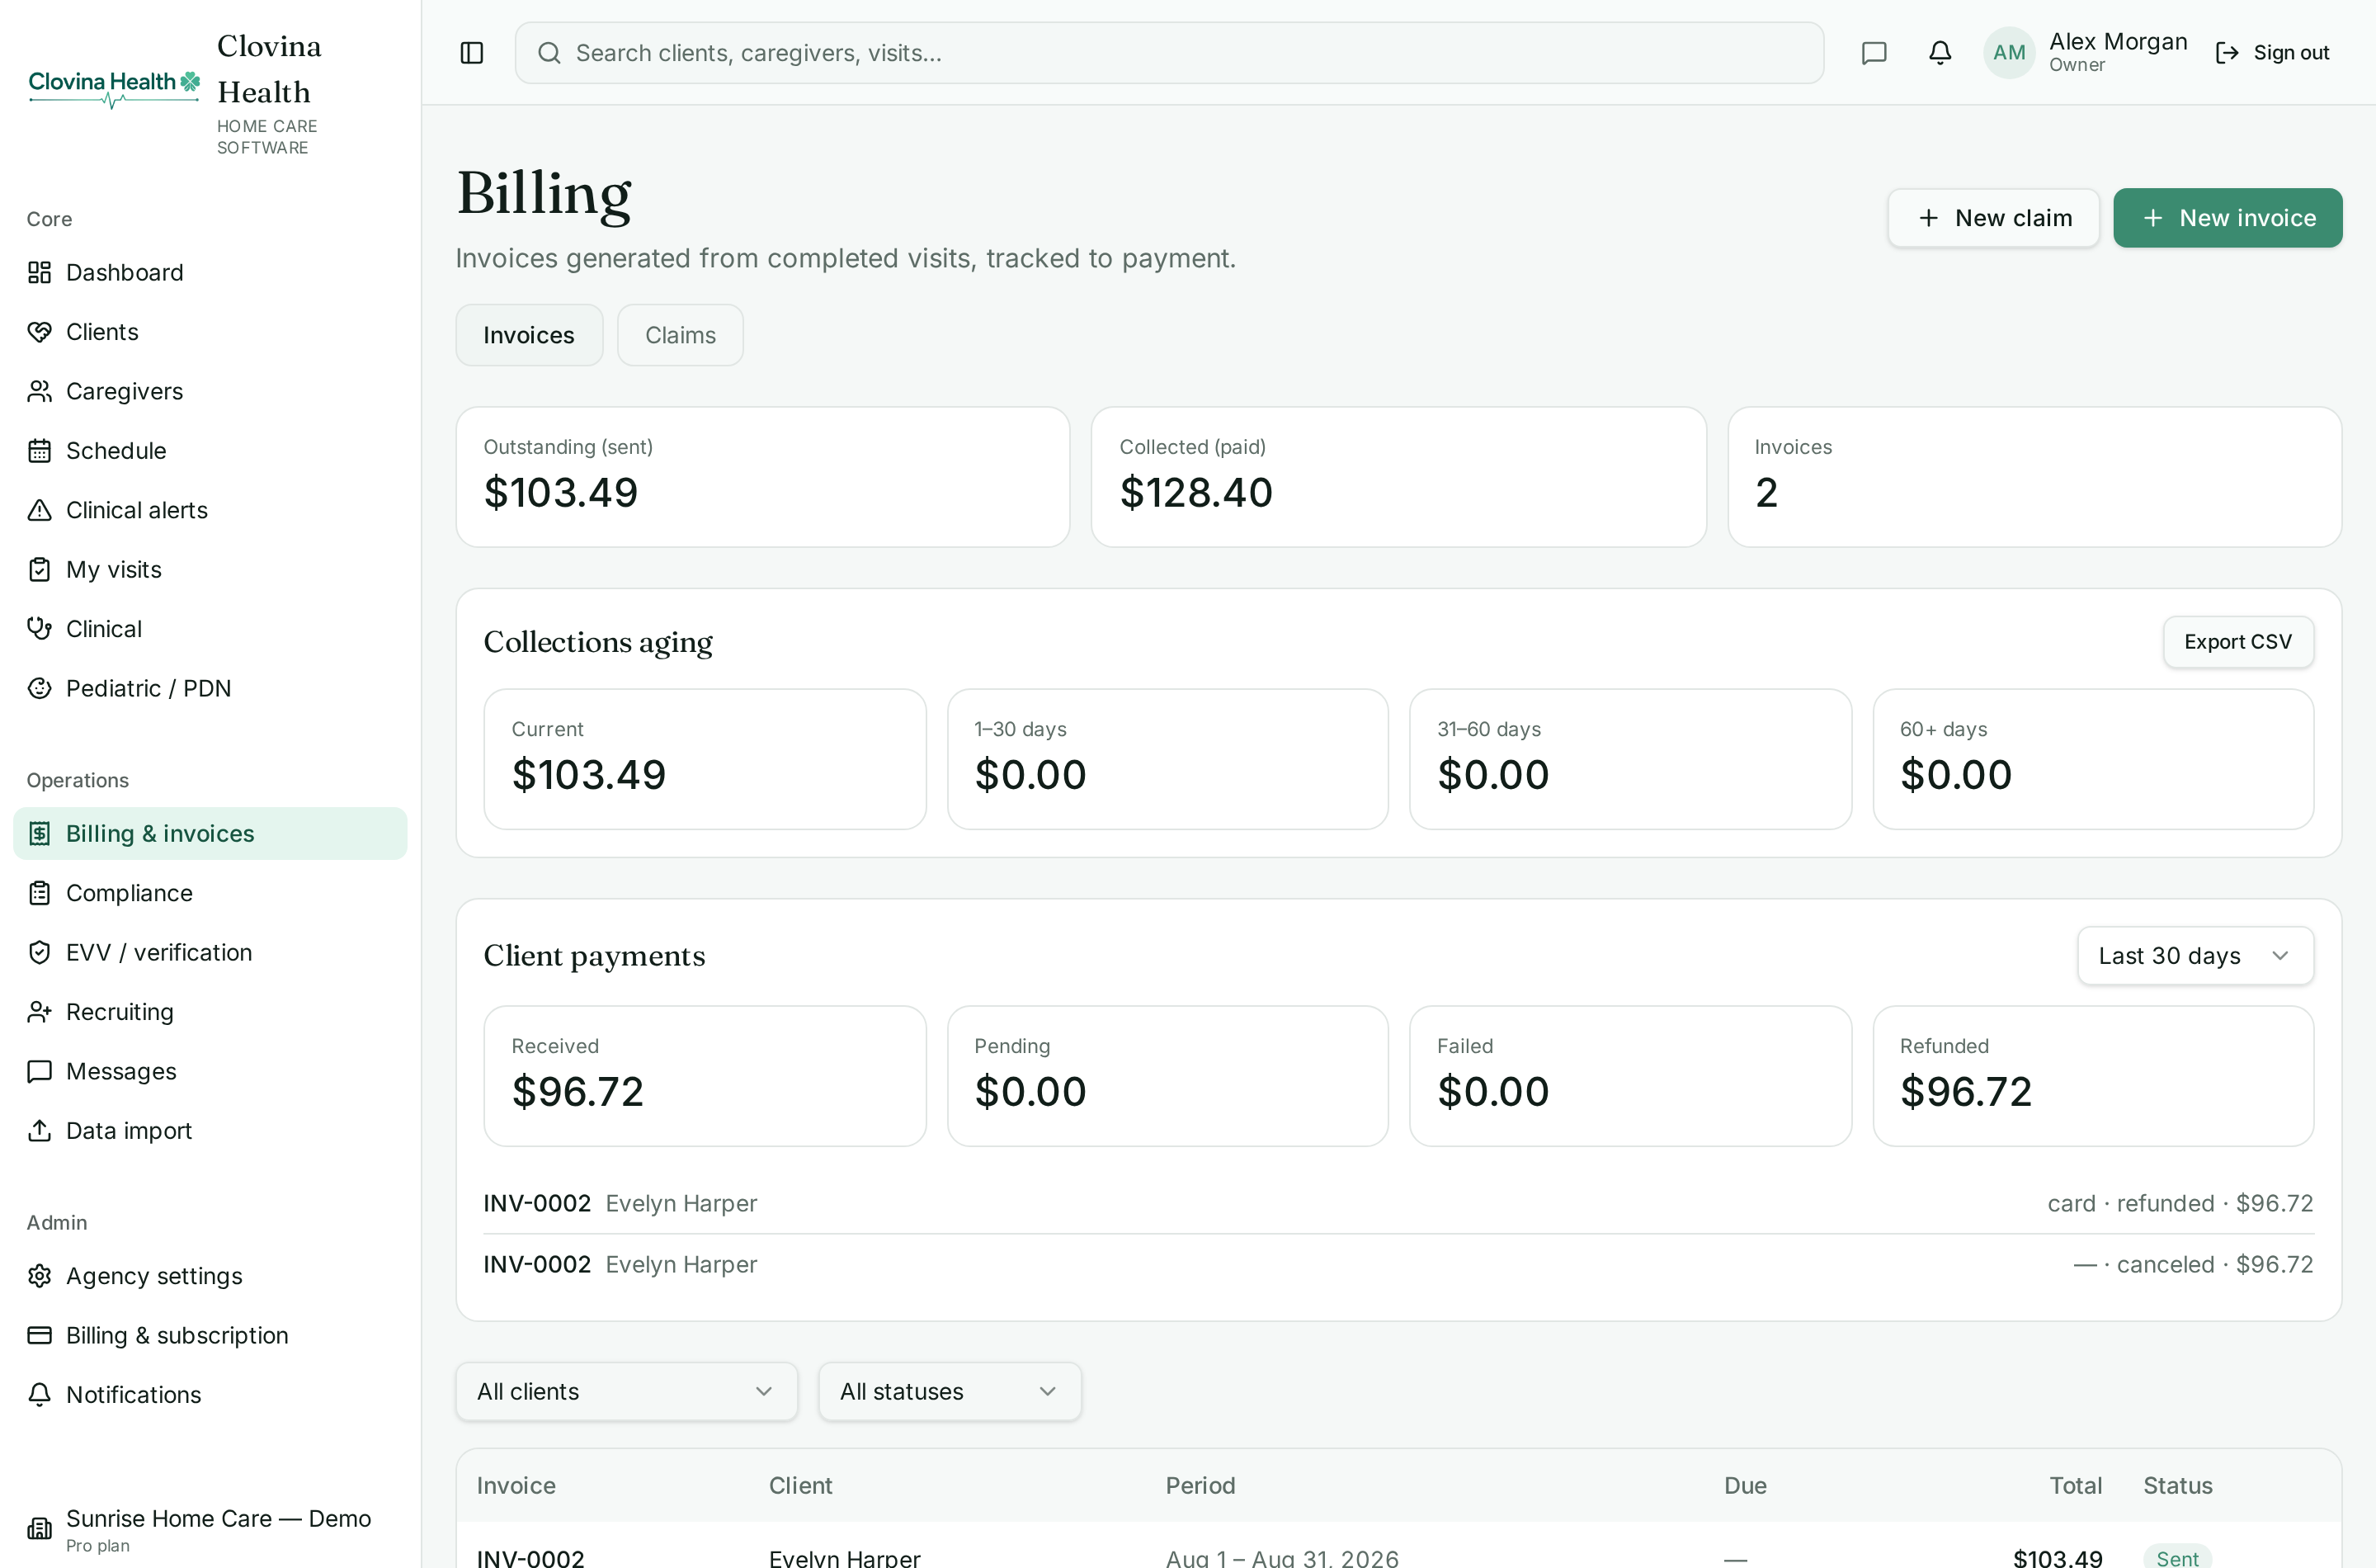Click the My visits clipboard icon
The image size is (2376, 1568).
pyautogui.click(x=39, y=569)
